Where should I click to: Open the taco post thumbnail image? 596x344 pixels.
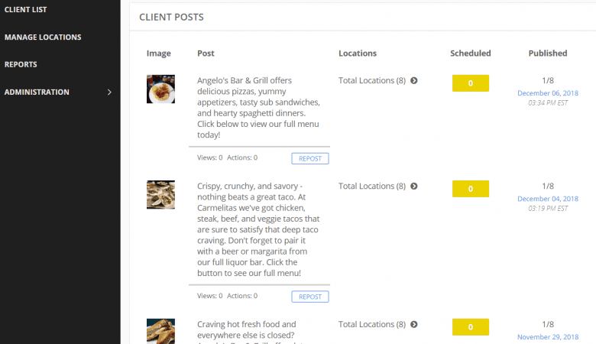click(160, 195)
